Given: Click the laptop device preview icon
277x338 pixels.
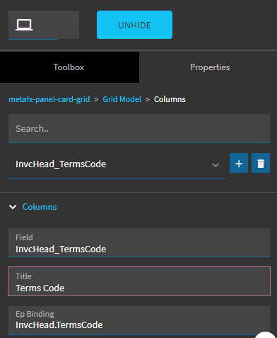Looking at the screenshot, I should 24,25.
